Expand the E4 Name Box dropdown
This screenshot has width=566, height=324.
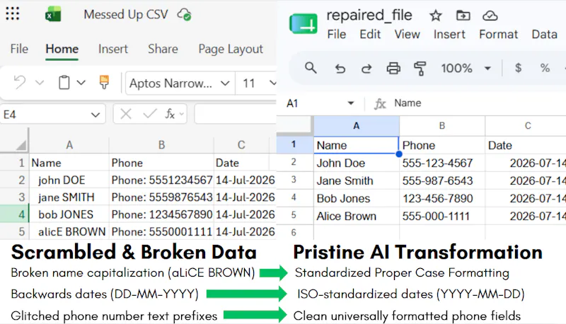(96, 115)
